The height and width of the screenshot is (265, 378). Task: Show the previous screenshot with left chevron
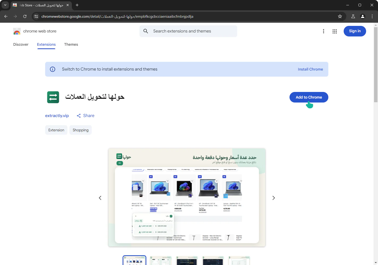[x=100, y=198]
